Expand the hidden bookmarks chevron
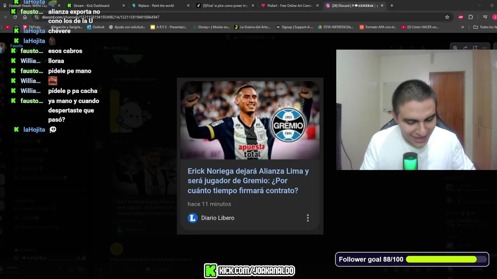Screen dimensions: 497x279 (462, 27)
